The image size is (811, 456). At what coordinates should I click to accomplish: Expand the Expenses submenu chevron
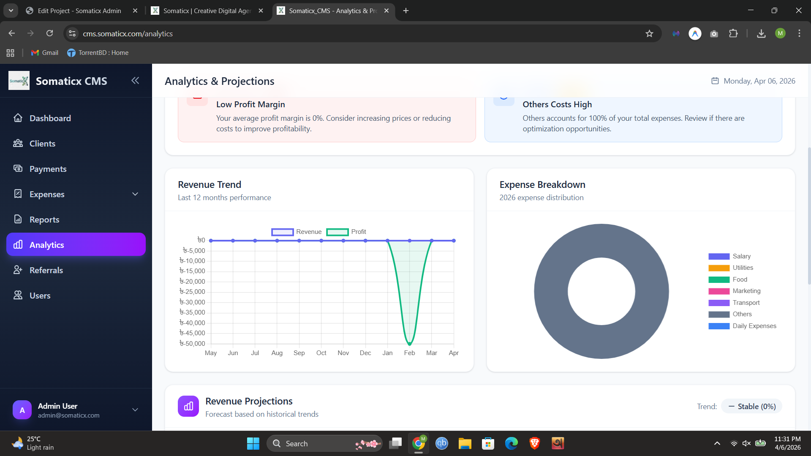click(135, 194)
